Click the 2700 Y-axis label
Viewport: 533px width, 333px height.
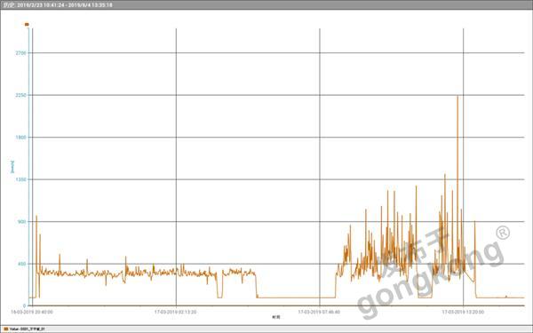point(20,53)
